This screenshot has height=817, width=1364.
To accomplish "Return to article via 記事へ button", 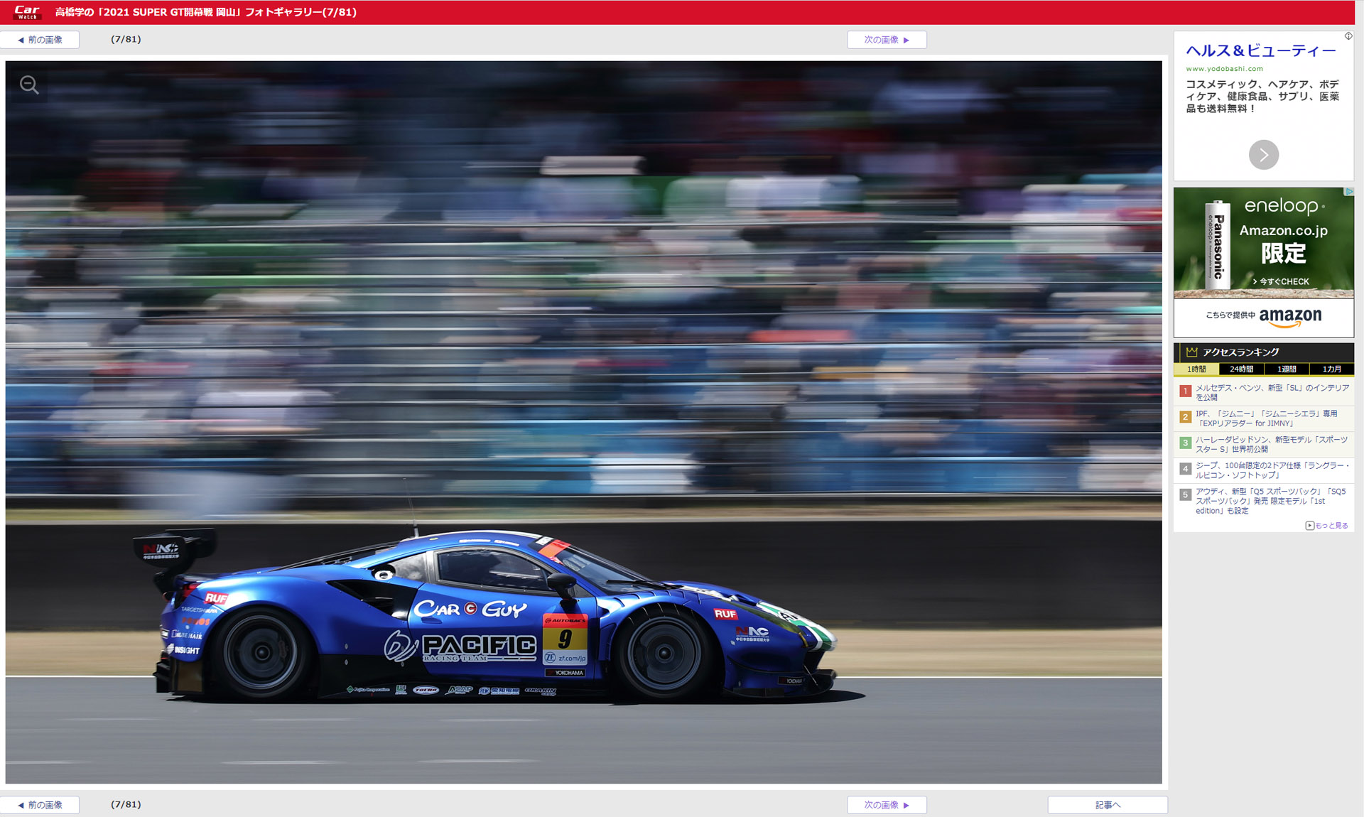I will (1107, 805).
